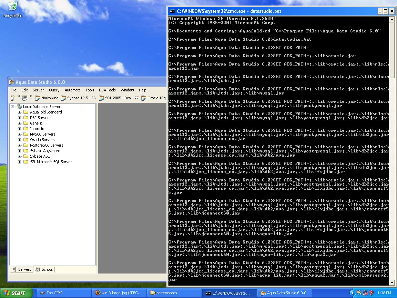The image size is (397, 298).
Task: Expand the DB2 Servers folder
Action: (x=20, y=118)
